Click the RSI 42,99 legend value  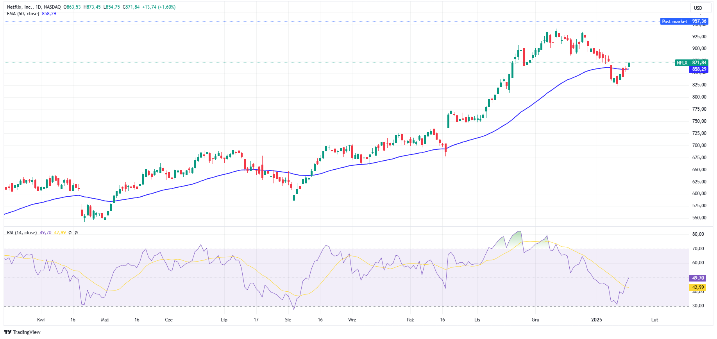coord(60,233)
